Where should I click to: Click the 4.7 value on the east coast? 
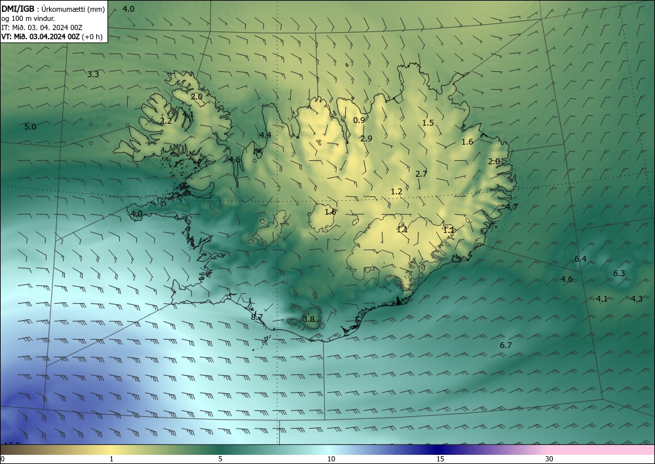512,207
